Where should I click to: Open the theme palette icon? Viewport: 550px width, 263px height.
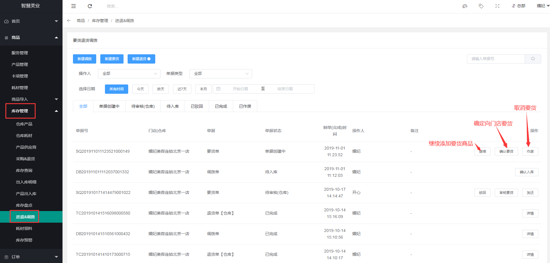click(465, 6)
